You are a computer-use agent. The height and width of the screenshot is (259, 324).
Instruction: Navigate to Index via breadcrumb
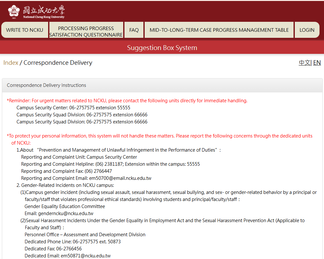[x=11, y=63]
